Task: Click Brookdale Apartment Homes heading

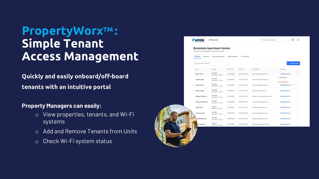Action: point(212,48)
